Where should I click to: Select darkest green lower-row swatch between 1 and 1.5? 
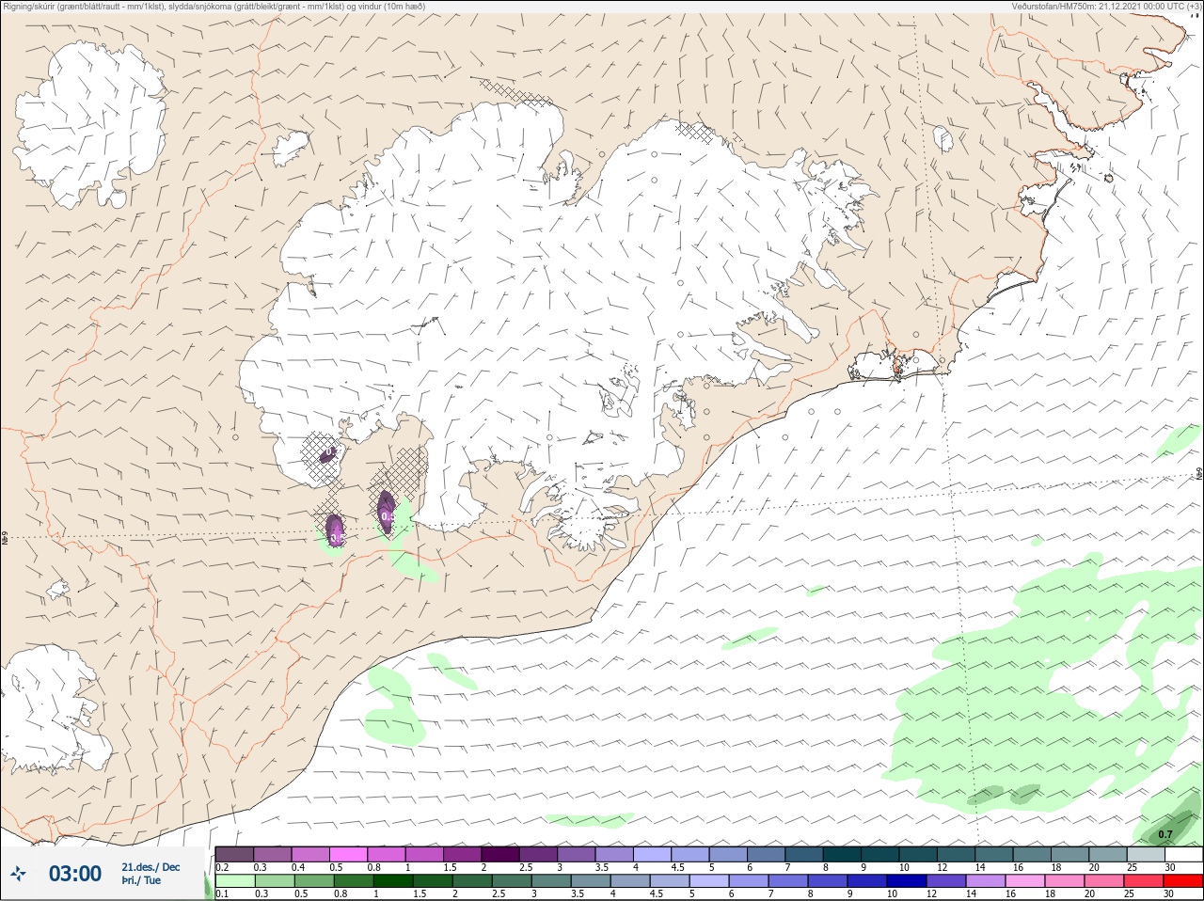click(393, 881)
